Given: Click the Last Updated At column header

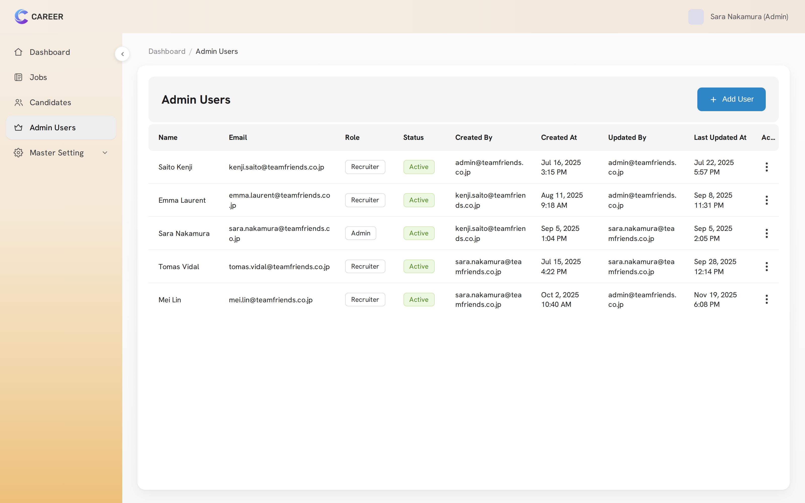Looking at the screenshot, I should click(720, 137).
